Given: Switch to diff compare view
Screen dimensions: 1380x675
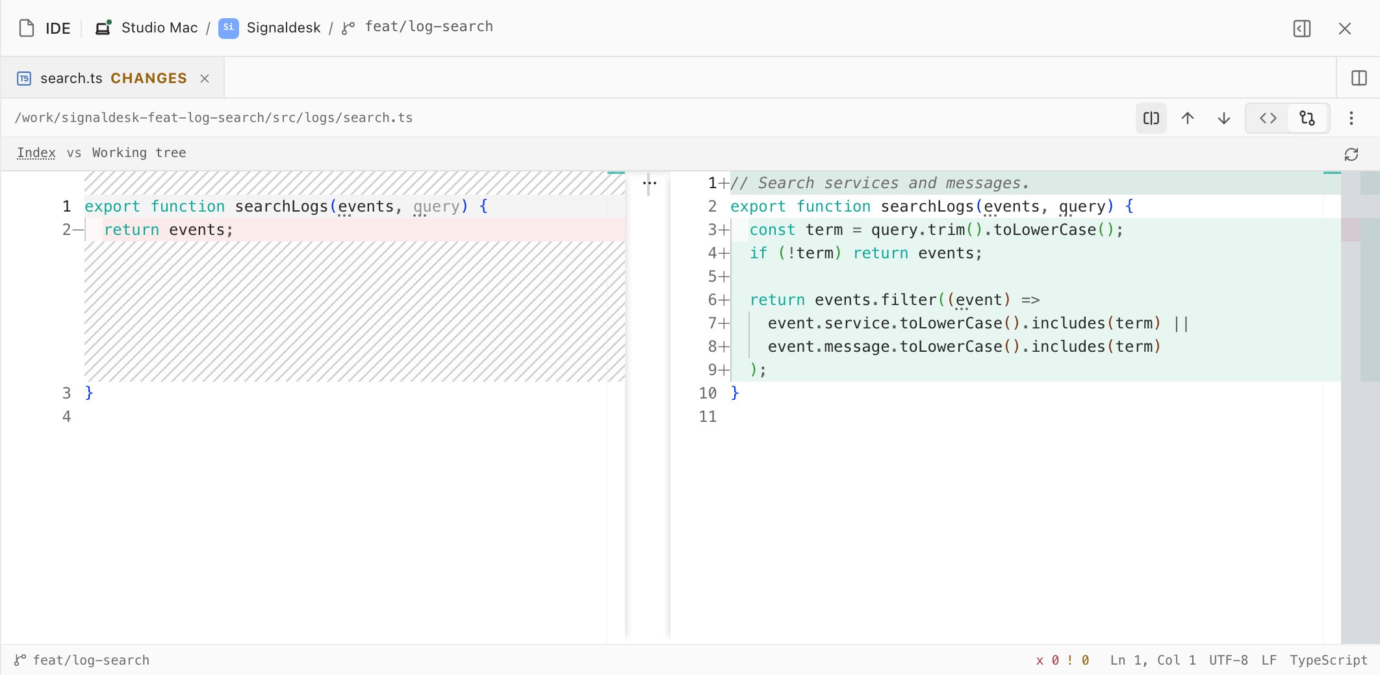Looking at the screenshot, I should pos(1308,118).
